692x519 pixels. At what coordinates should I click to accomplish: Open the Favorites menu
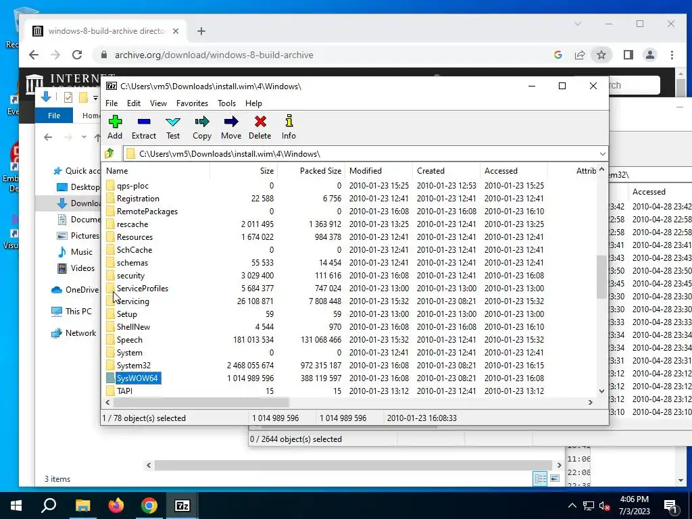click(192, 103)
